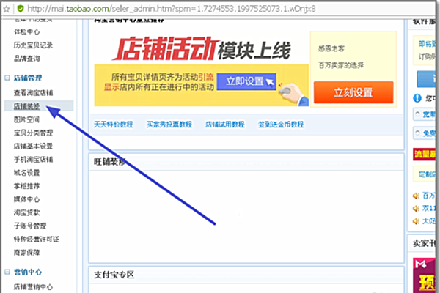Select the 宽带 radio option
The width and height of the screenshot is (440, 293).
[417, 114]
